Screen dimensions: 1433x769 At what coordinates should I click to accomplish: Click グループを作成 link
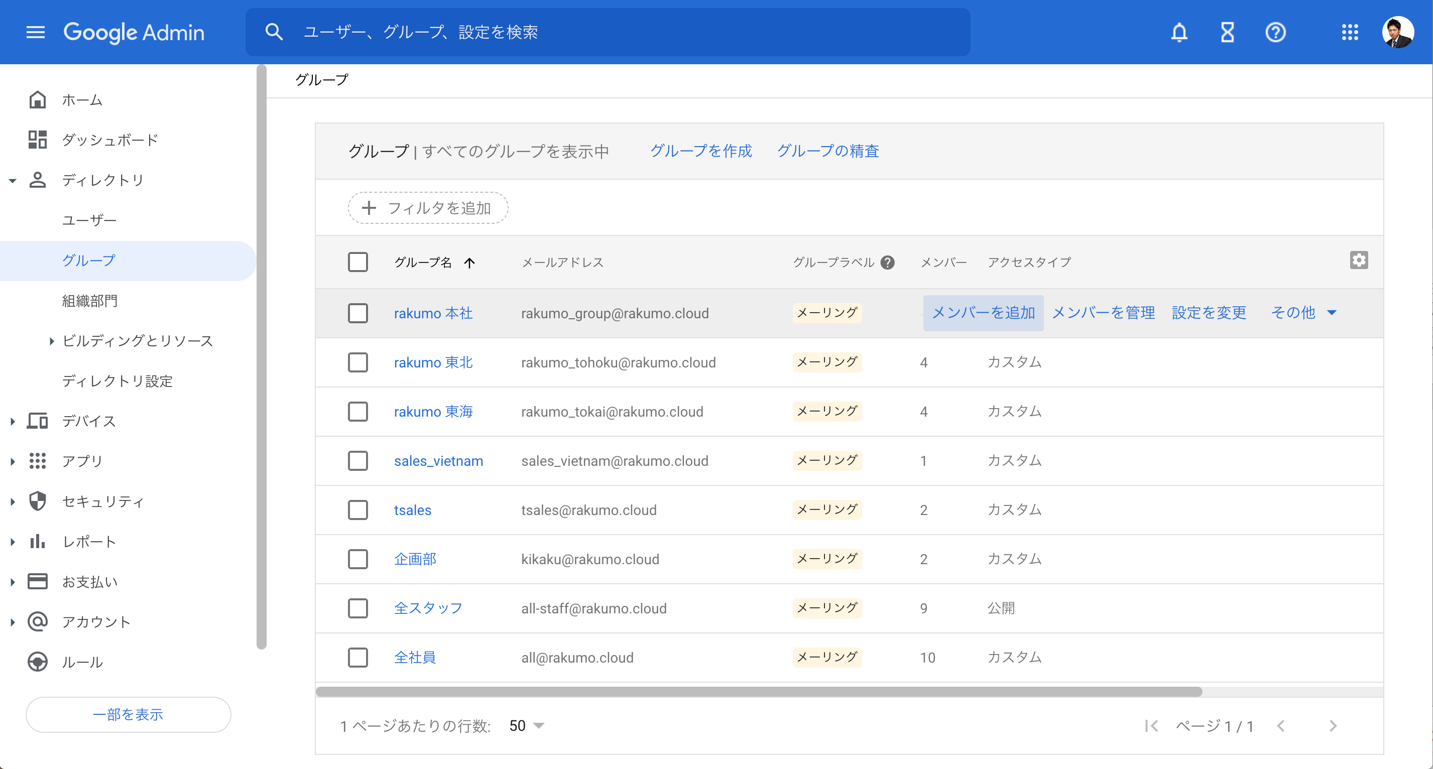pos(701,151)
